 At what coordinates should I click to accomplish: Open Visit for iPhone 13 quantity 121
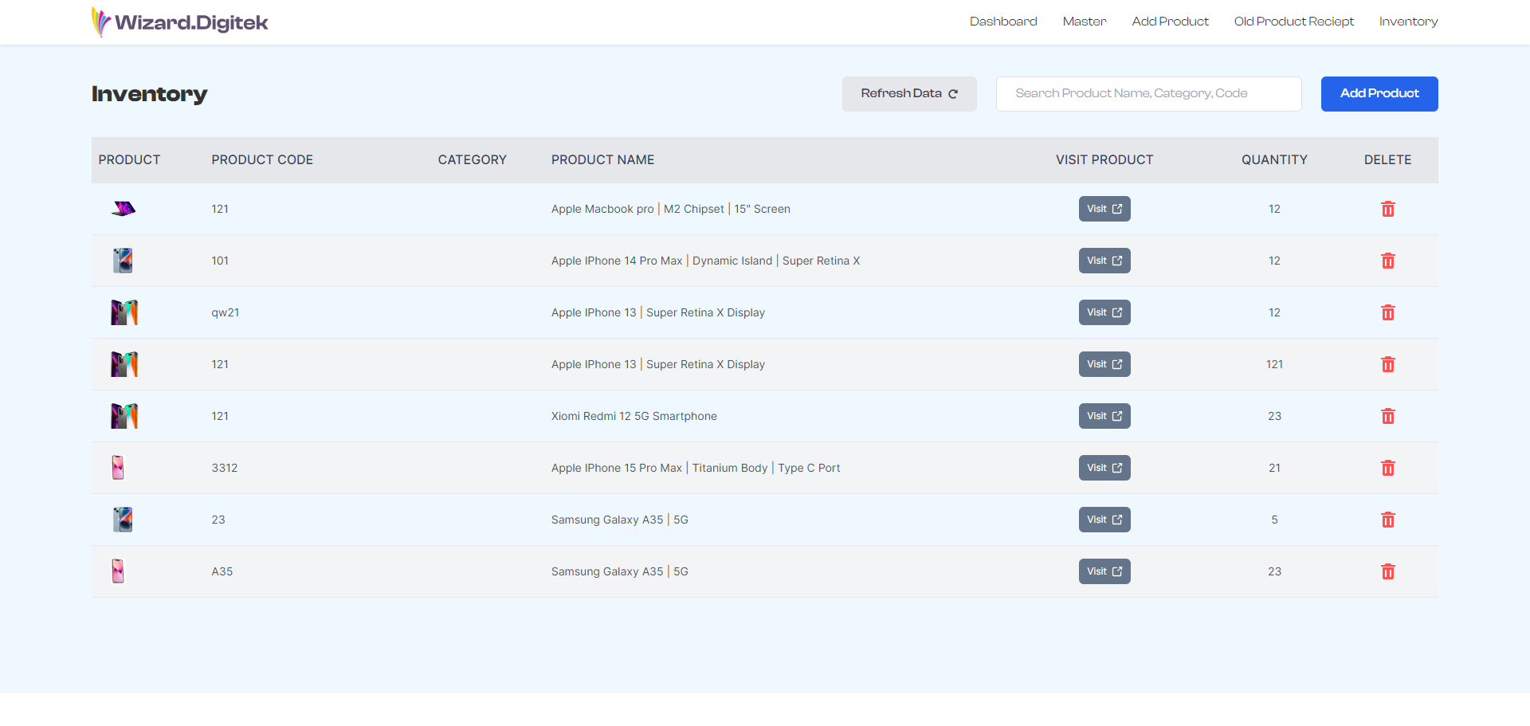click(x=1104, y=364)
